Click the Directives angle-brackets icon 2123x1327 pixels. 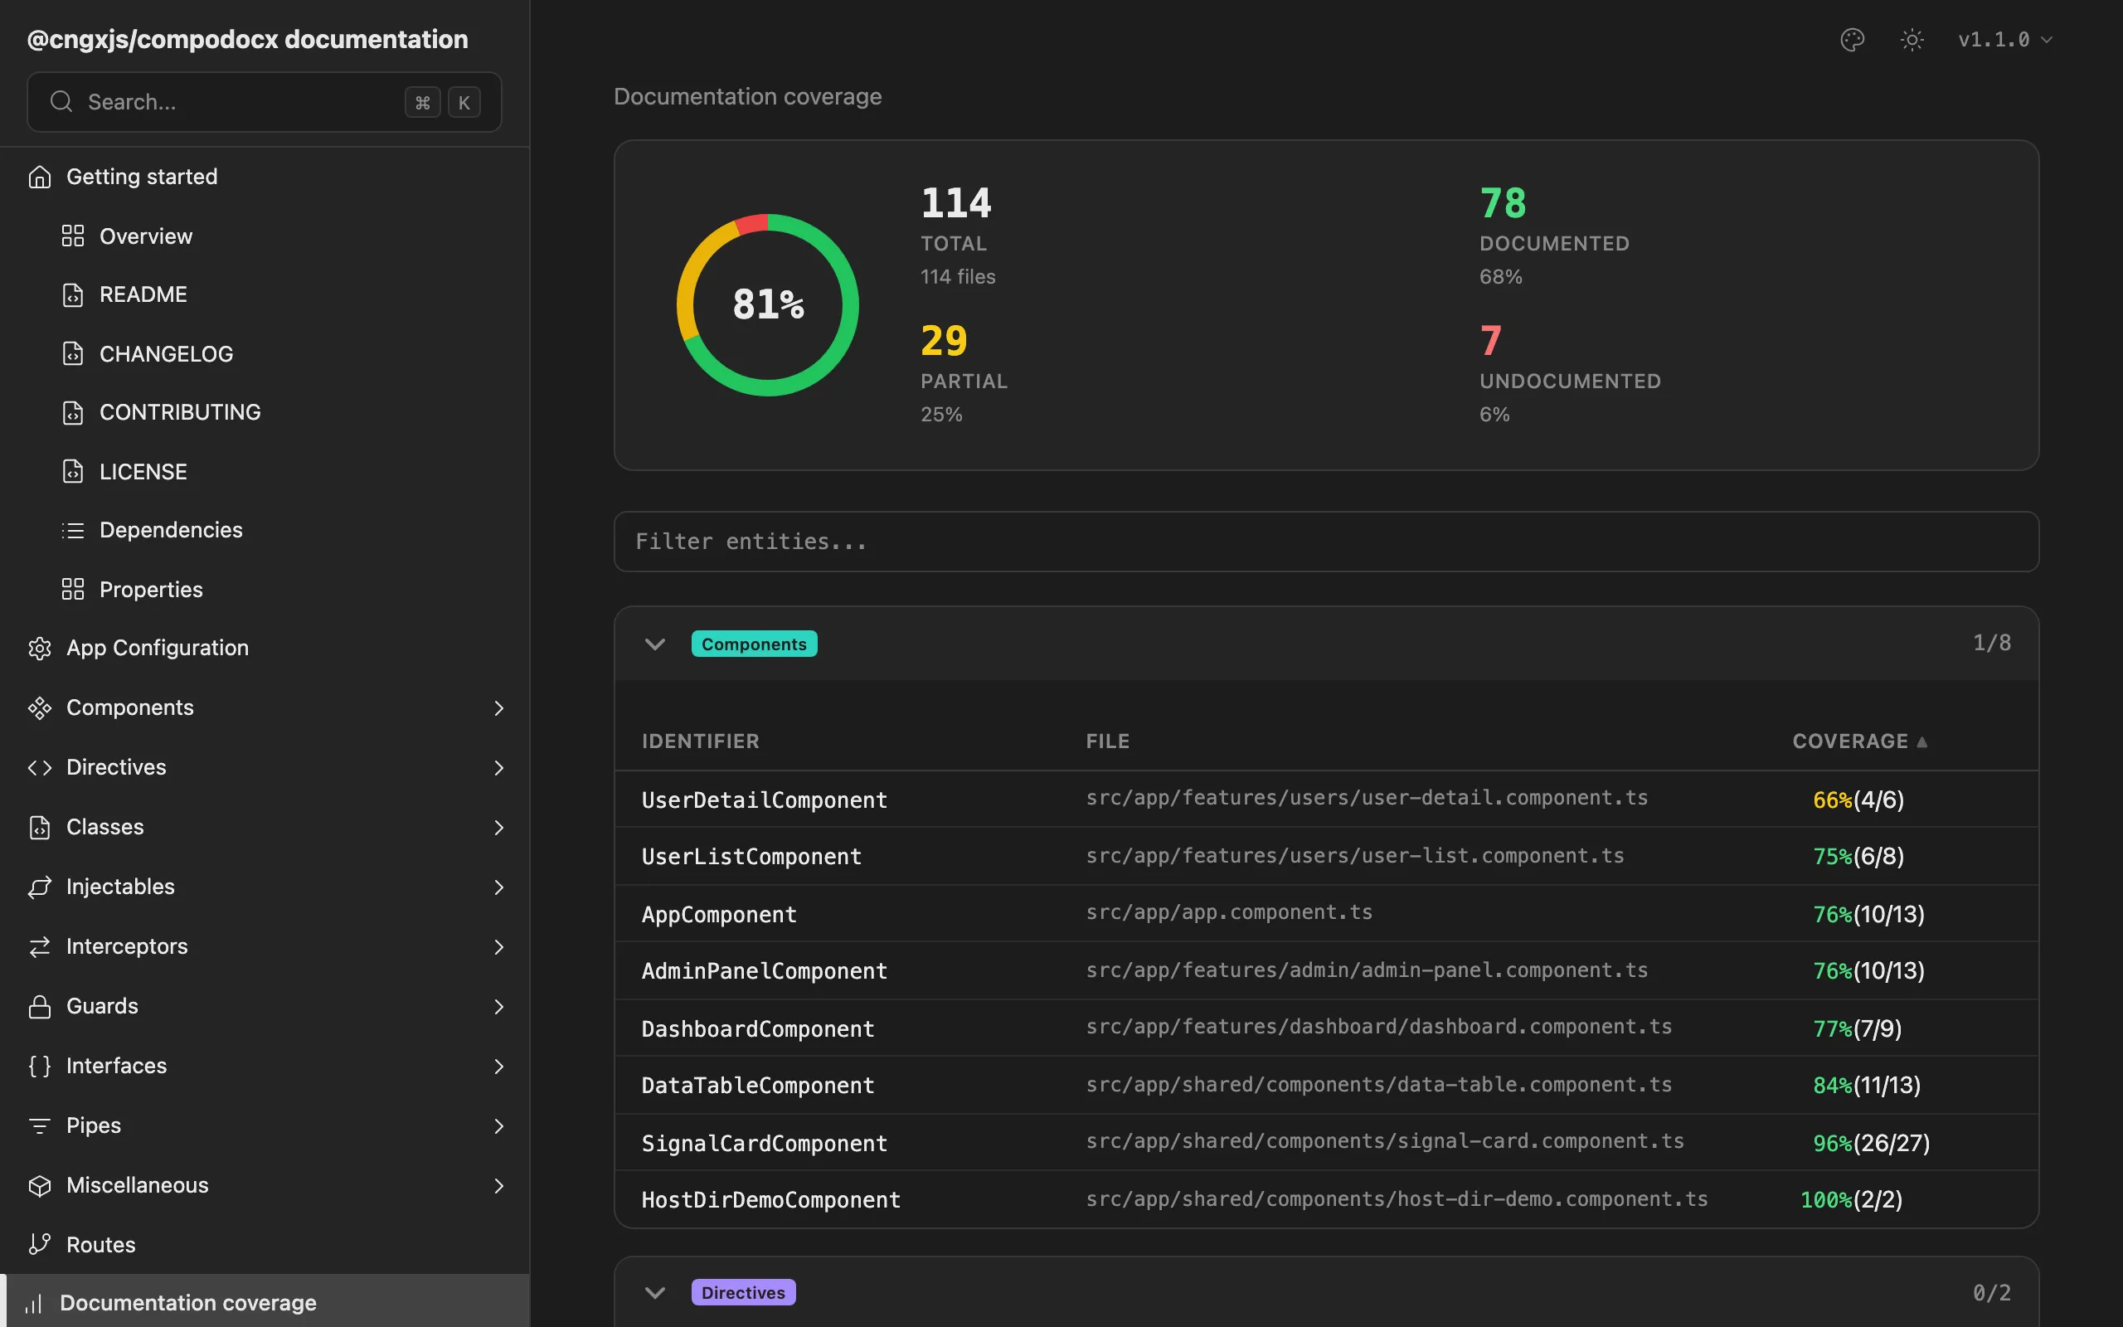(x=40, y=767)
